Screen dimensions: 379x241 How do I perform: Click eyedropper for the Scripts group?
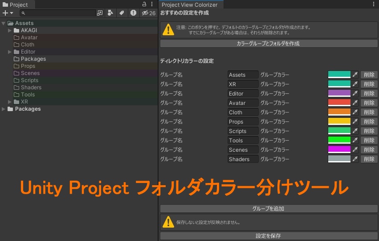click(x=355, y=131)
